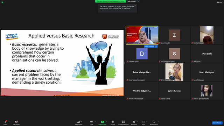Select Jurica Lucyanda's video tile
This screenshot has width=224, height=126.
(x=142, y=35)
